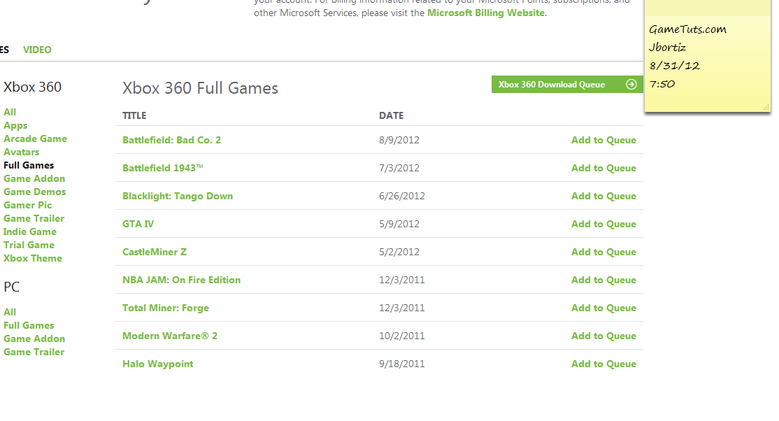Add Modern Warfare 2 to queue
The width and height of the screenshot is (779, 421).
(603, 336)
